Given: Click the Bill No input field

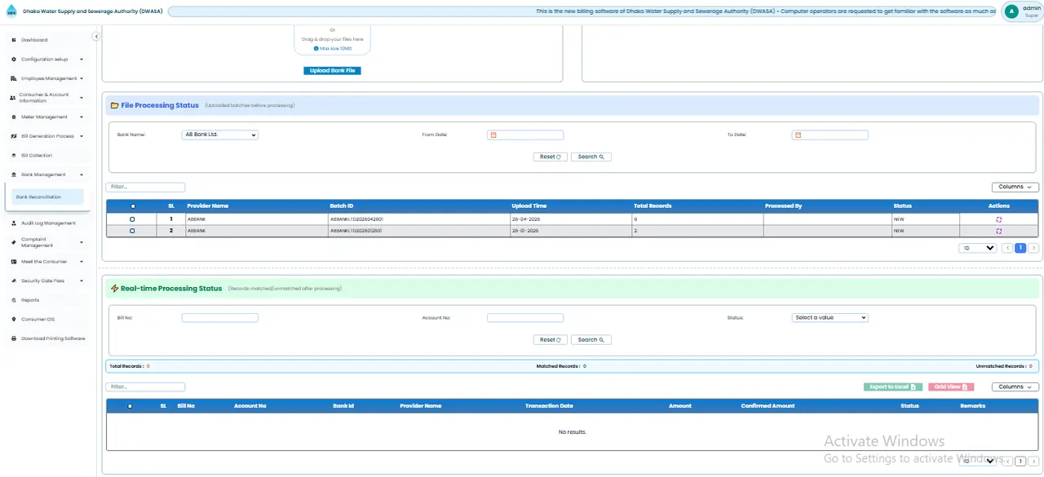Looking at the screenshot, I should (x=219, y=318).
